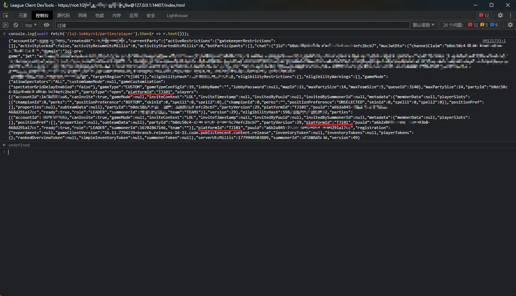This screenshot has width=516, height=296.
Task: Click the red error count badge 12
Action: click(484, 15)
